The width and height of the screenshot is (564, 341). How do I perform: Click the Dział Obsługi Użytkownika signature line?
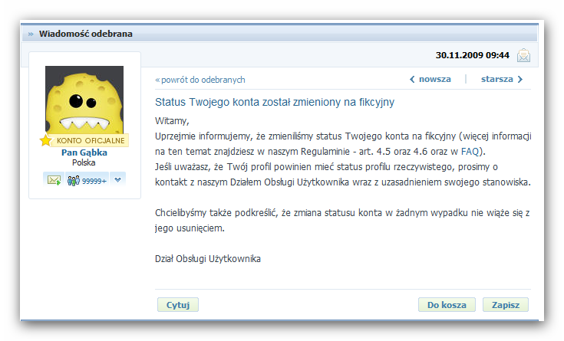tap(208, 259)
